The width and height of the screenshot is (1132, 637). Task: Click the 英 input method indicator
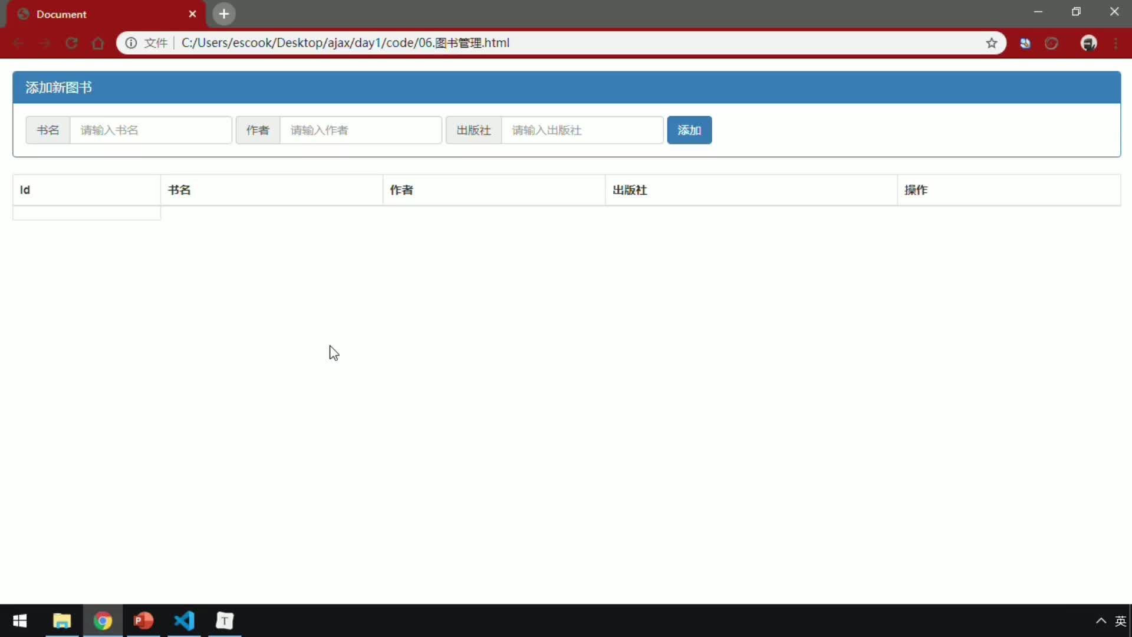pyautogui.click(x=1121, y=621)
